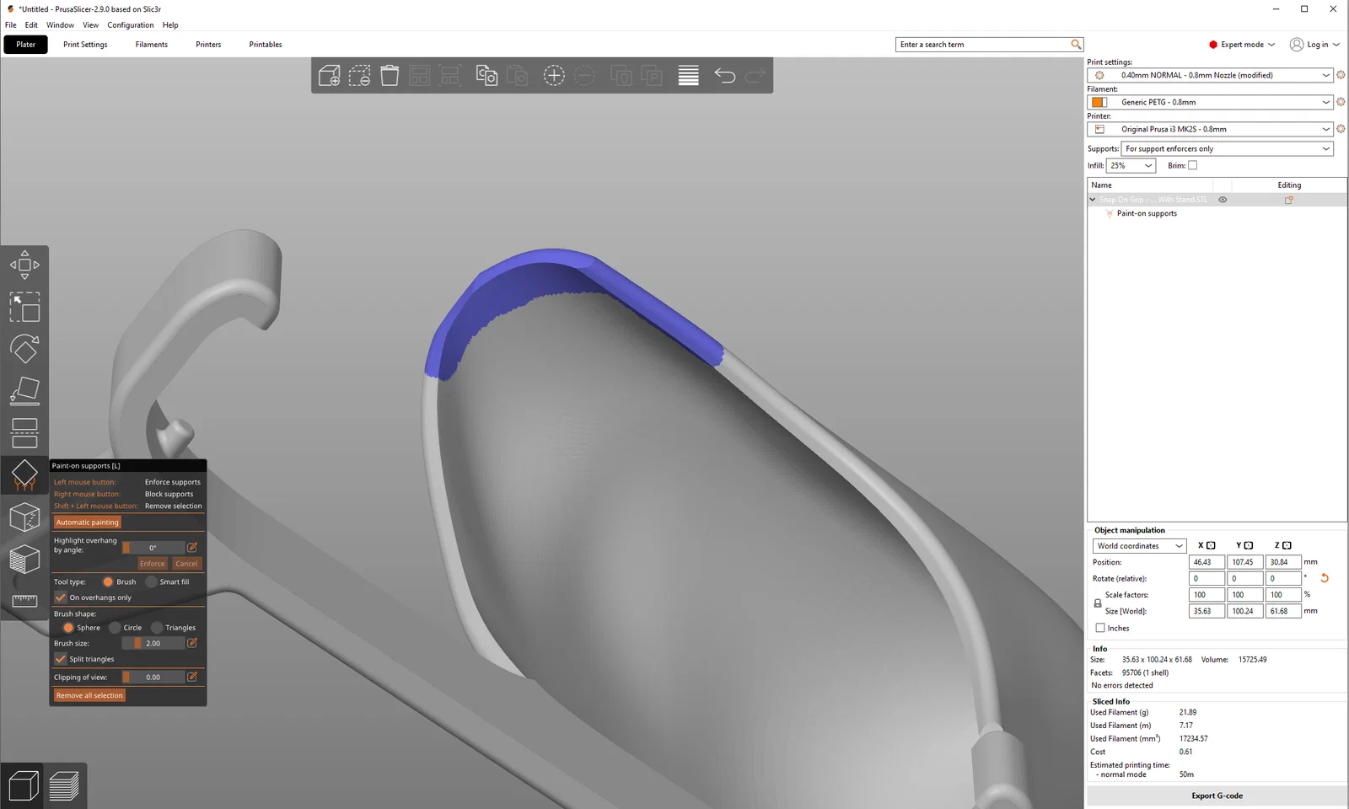Image resolution: width=1349 pixels, height=809 pixels.
Task: Select the Multimaterial painting cube icon
Action: [x=24, y=559]
